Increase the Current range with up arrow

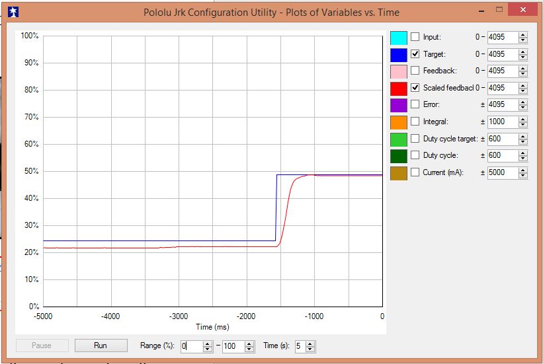click(523, 170)
